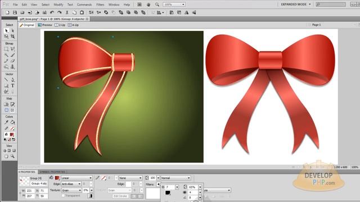This screenshot has width=360, height=202.
Task: Select the Crop tool
Action: pos(12,36)
